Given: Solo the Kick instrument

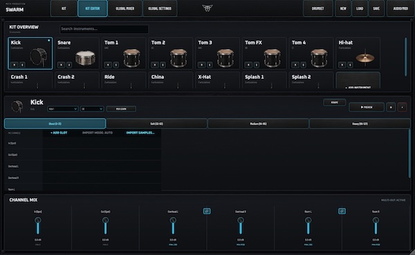Looking at the screenshot, I should pyautogui.click(x=22, y=64).
